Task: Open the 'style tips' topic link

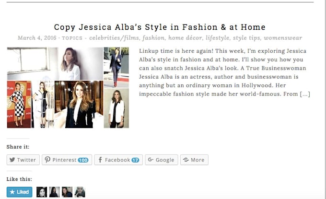Action: click(x=246, y=38)
